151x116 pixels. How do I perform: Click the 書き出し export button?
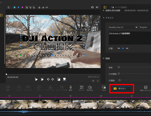[x=122, y=89]
